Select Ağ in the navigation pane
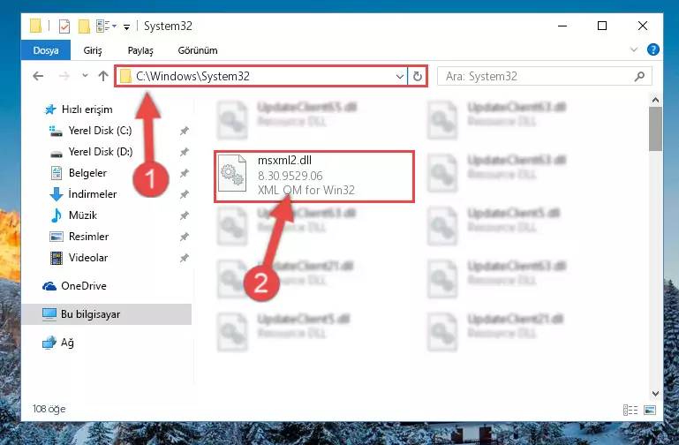 [x=58, y=343]
